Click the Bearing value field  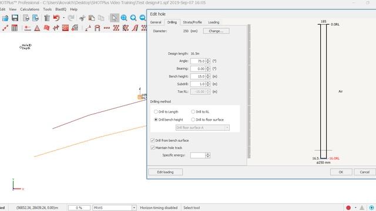(x=198, y=69)
